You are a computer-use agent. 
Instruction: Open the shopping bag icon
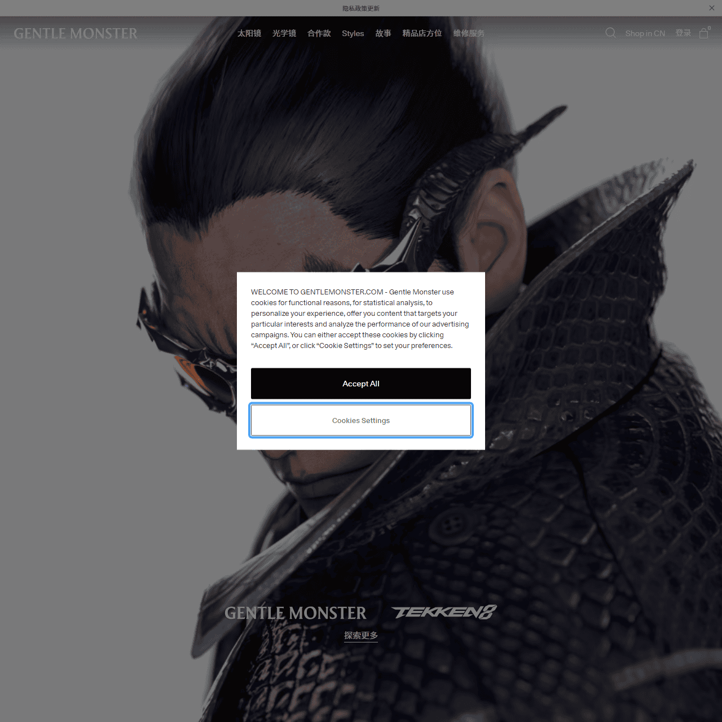coord(704,33)
